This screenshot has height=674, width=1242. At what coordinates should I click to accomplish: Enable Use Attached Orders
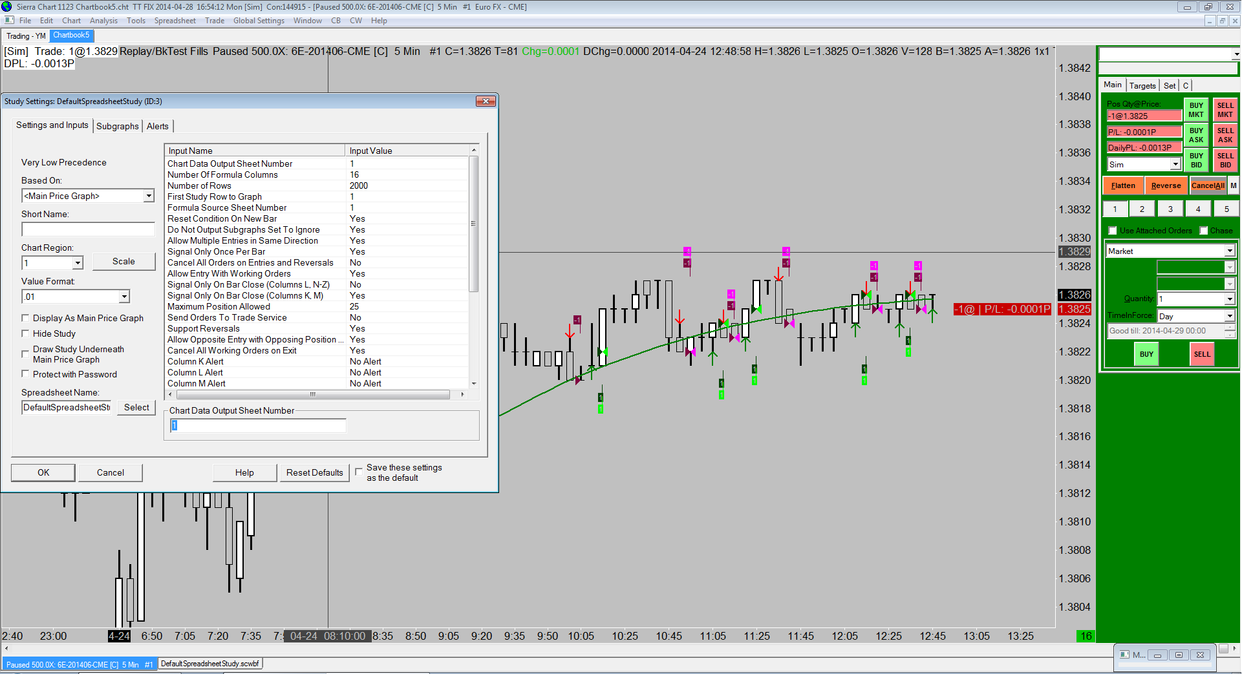(x=1113, y=231)
